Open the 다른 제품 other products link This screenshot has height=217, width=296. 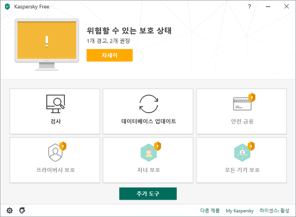210,211
